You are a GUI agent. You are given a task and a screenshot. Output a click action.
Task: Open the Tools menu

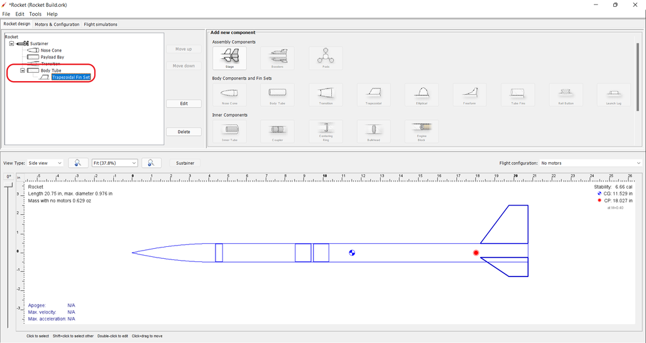click(35, 14)
